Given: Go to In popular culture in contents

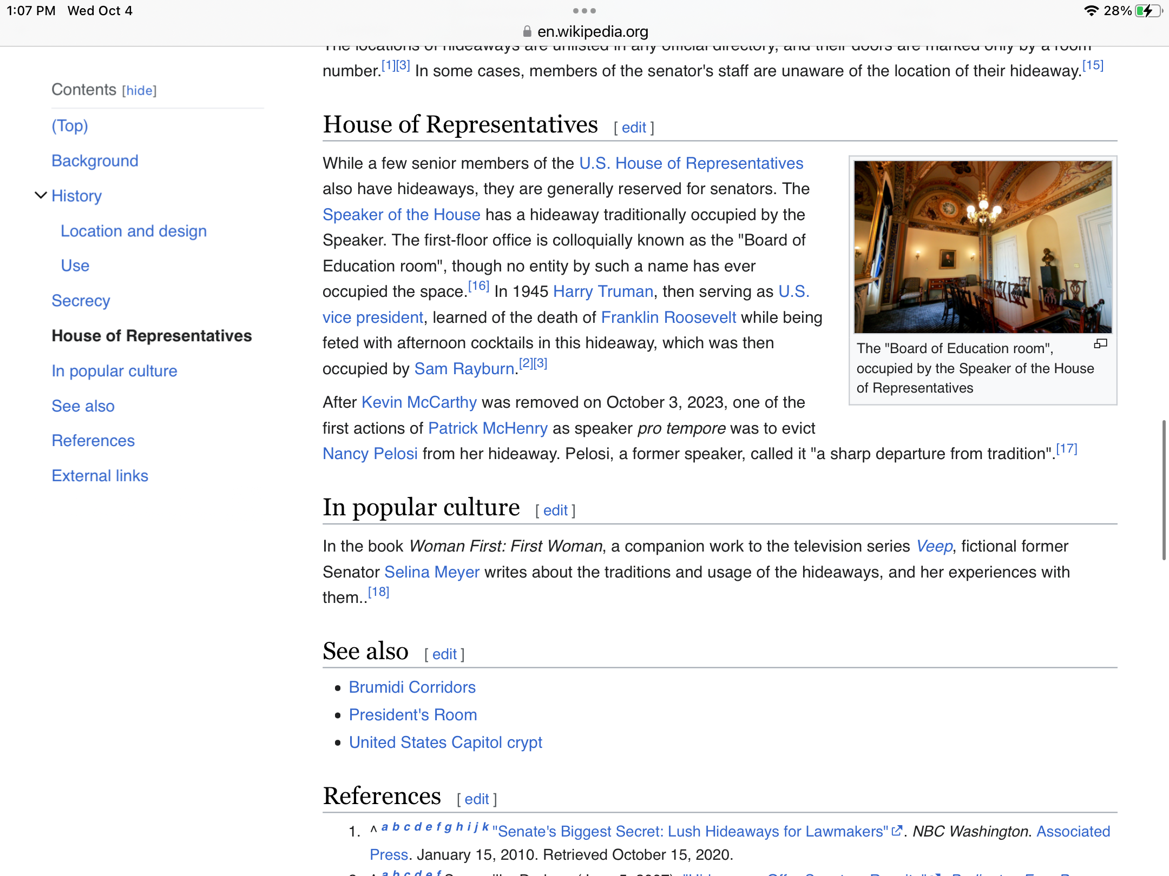Looking at the screenshot, I should (x=114, y=371).
